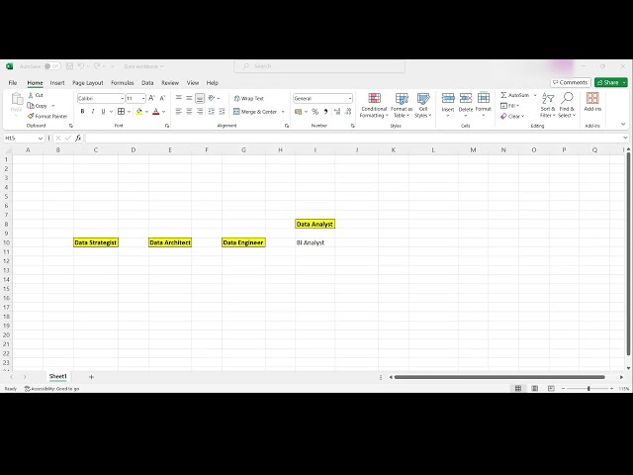Collapse the ribbon with the chevron
633x475 pixels.
click(623, 124)
